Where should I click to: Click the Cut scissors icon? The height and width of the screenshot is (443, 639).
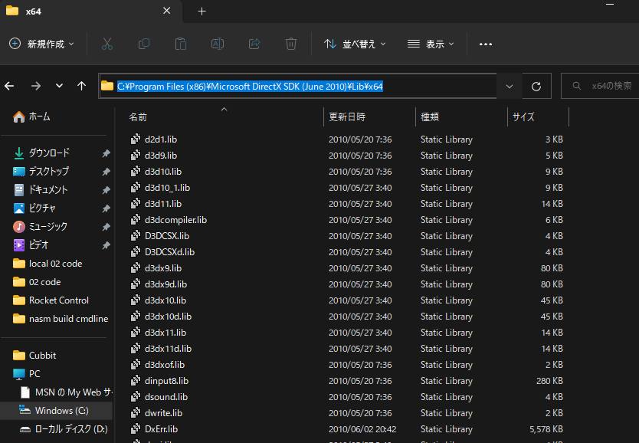(x=107, y=44)
